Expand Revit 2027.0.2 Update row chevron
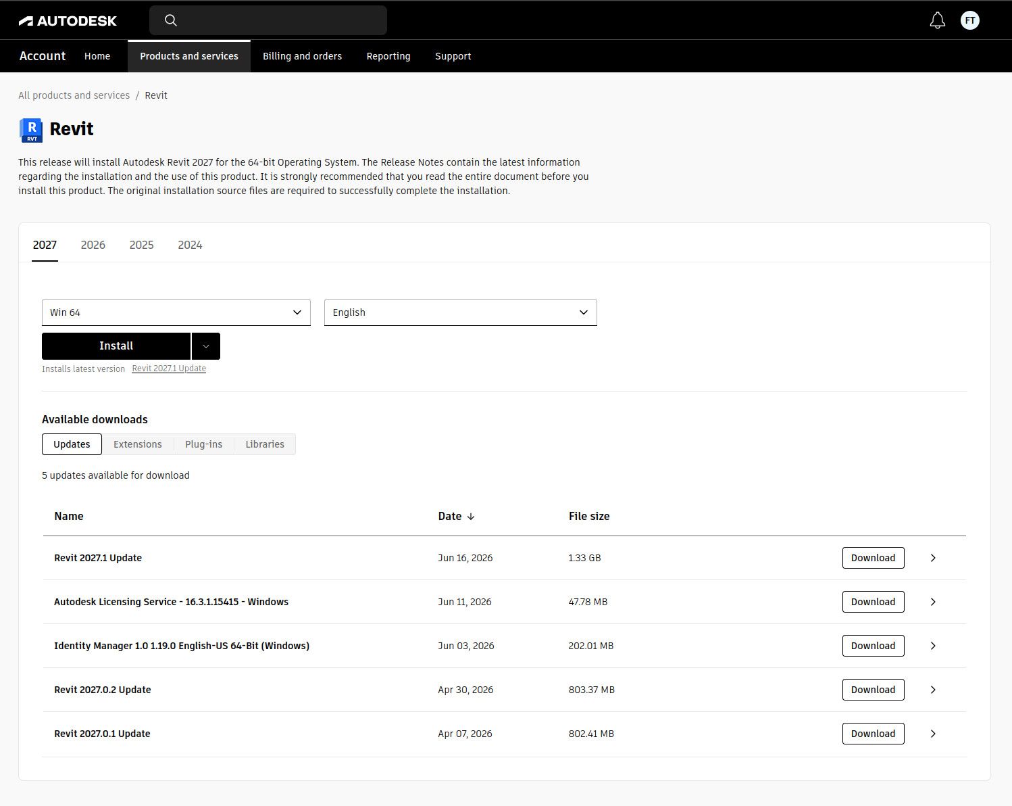Viewport: 1012px width, 806px height. pos(933,690)
